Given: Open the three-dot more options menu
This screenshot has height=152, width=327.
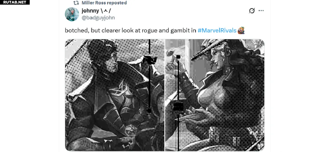Looking at the screenshot, I should pyautogui.click(x=261, y=11).
